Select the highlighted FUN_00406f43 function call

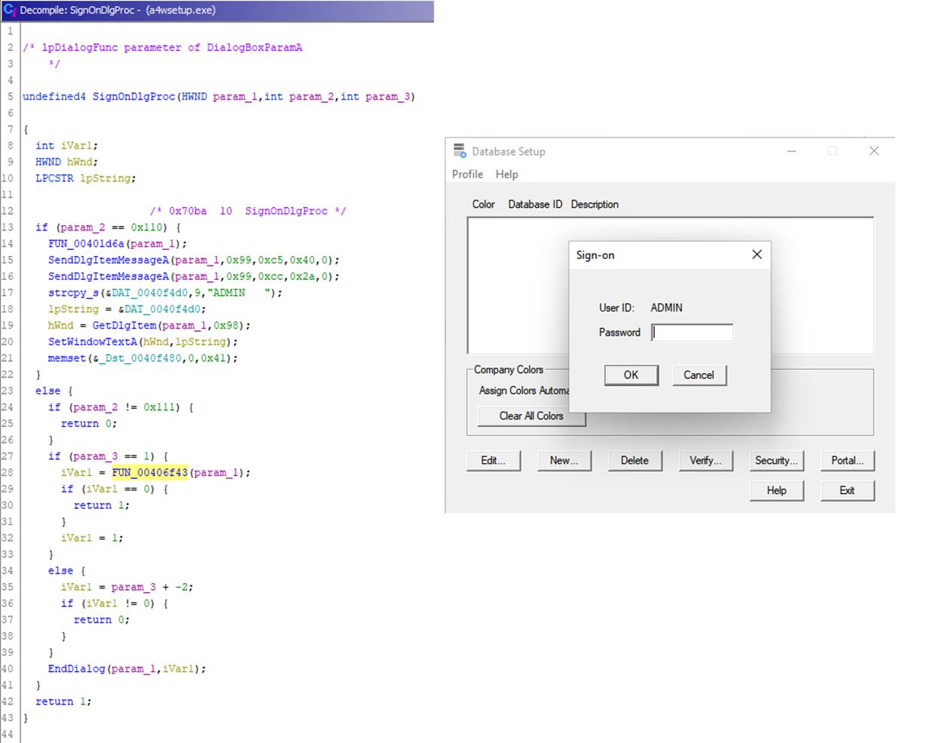click(x=149, y=473)
